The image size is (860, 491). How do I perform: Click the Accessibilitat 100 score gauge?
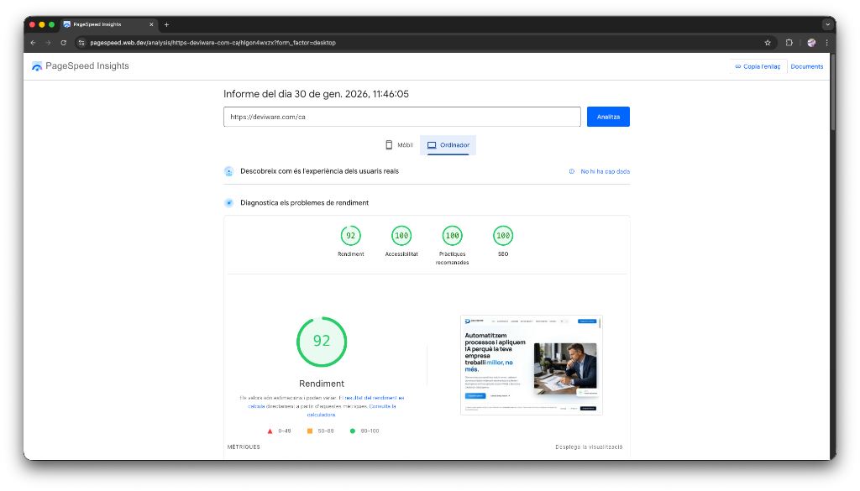tap(401, 237)
